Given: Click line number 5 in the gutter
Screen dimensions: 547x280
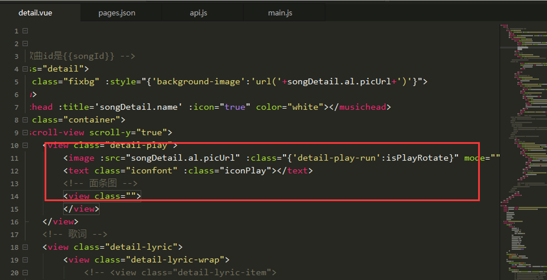Looking at the screenshot, I should pyautogui.click(x=16, y=82).
